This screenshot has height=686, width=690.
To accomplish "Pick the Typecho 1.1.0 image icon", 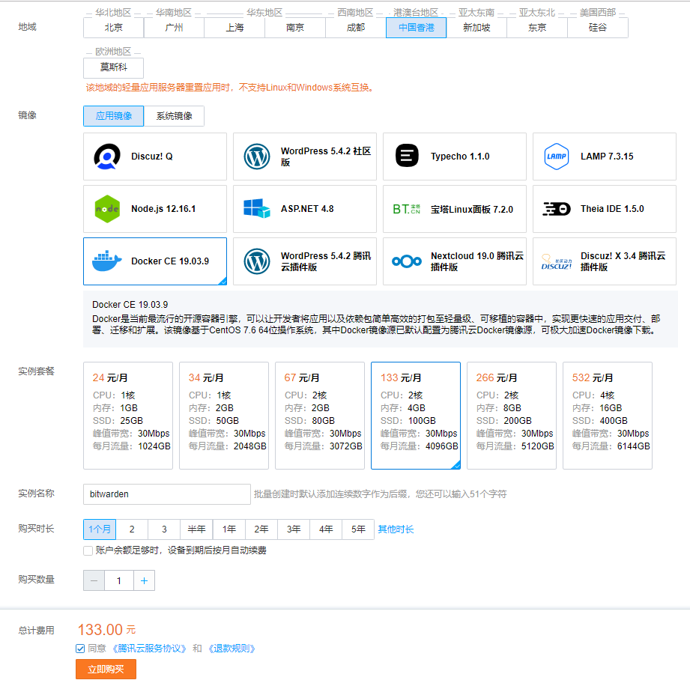I will click(x=407, y=157).
